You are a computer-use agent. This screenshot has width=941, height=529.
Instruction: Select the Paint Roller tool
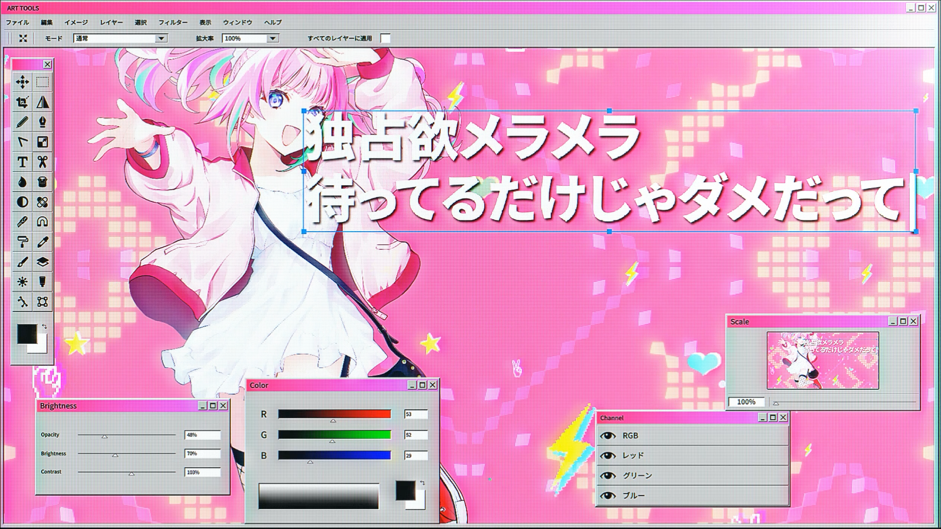point(22,241)
